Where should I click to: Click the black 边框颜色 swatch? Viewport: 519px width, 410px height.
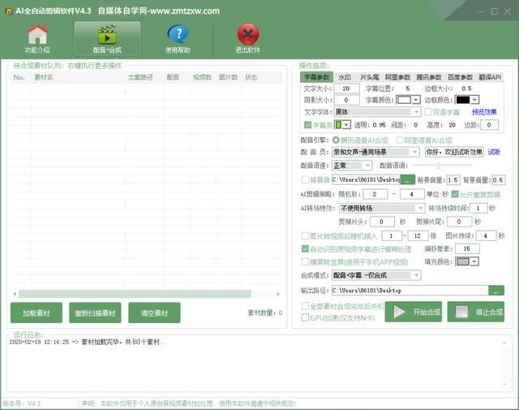(x=463, y=100)
